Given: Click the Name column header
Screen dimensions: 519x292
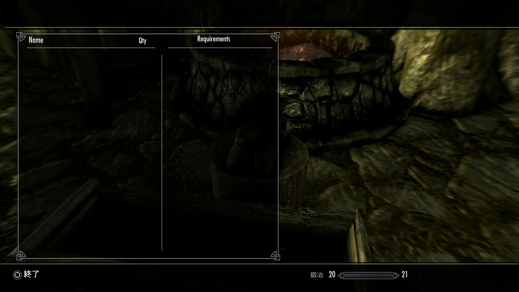Looking at the screenshot, I should pyautogui.click(x=36, y=40).
